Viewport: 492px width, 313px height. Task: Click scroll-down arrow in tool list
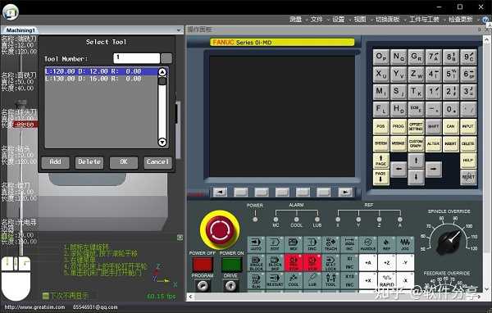tap(162, 142)
